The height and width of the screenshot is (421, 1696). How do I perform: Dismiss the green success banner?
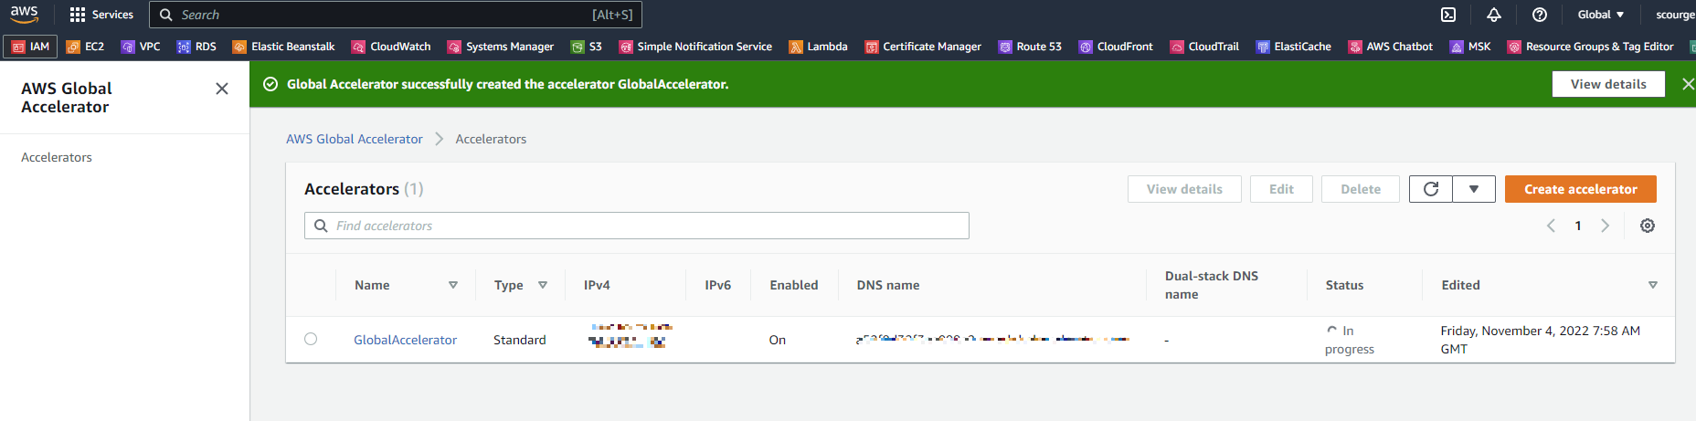[1687, 84]
